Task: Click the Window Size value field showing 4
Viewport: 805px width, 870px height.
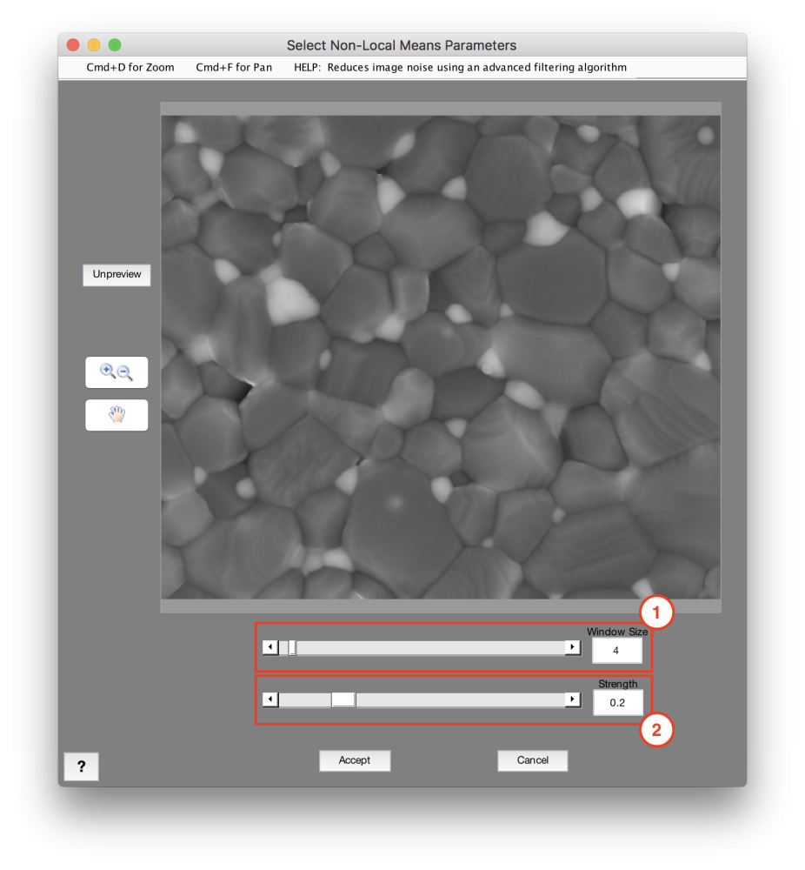Action: pos(617,650)
